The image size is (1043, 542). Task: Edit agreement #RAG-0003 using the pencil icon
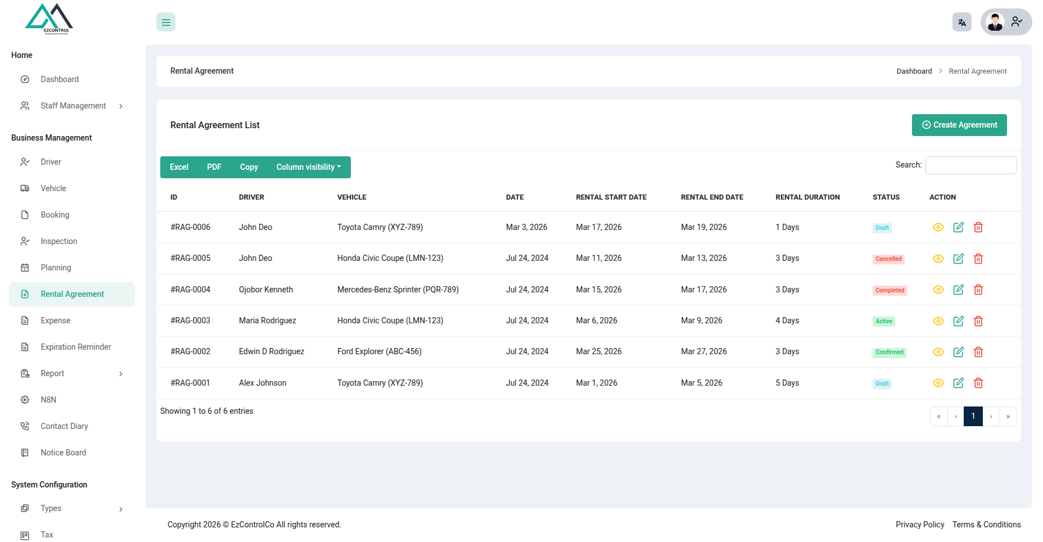[959, 321]
